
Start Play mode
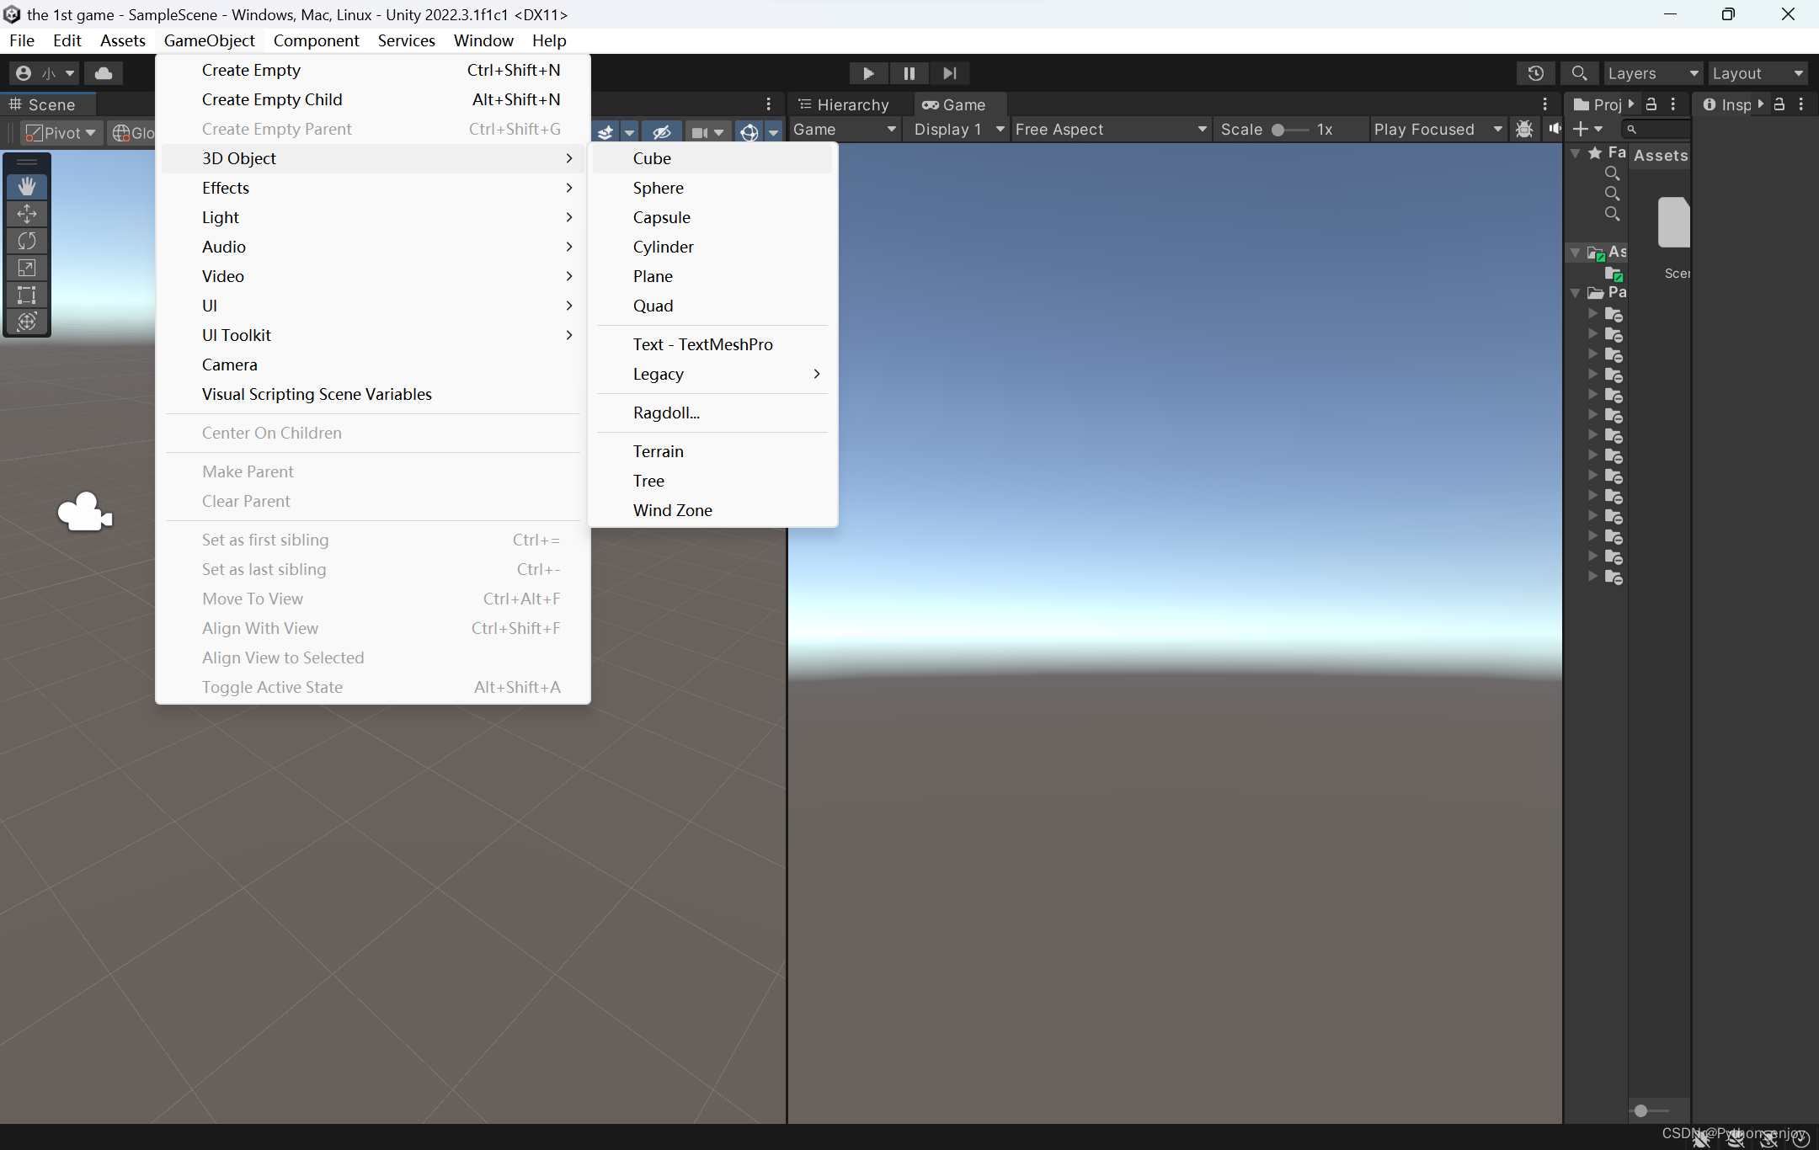coord(868,73)
